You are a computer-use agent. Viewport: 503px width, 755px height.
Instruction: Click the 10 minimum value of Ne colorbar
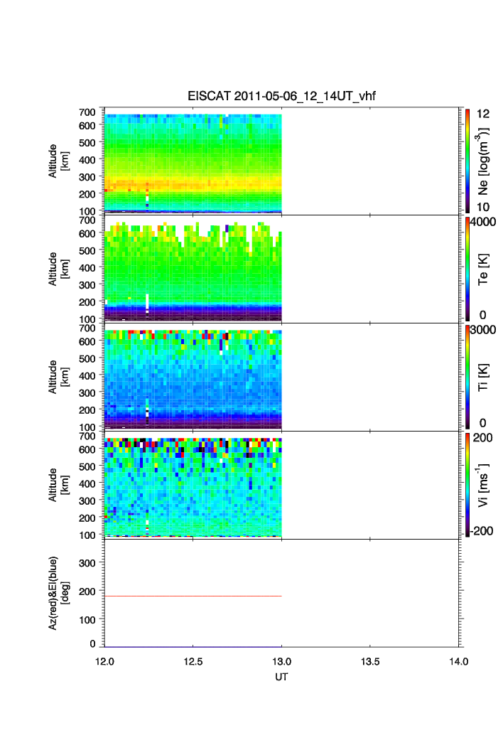click(x=483, y=207)
